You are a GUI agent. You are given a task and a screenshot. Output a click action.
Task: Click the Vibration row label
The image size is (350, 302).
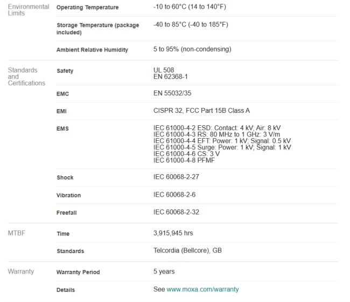click(68, 196)
